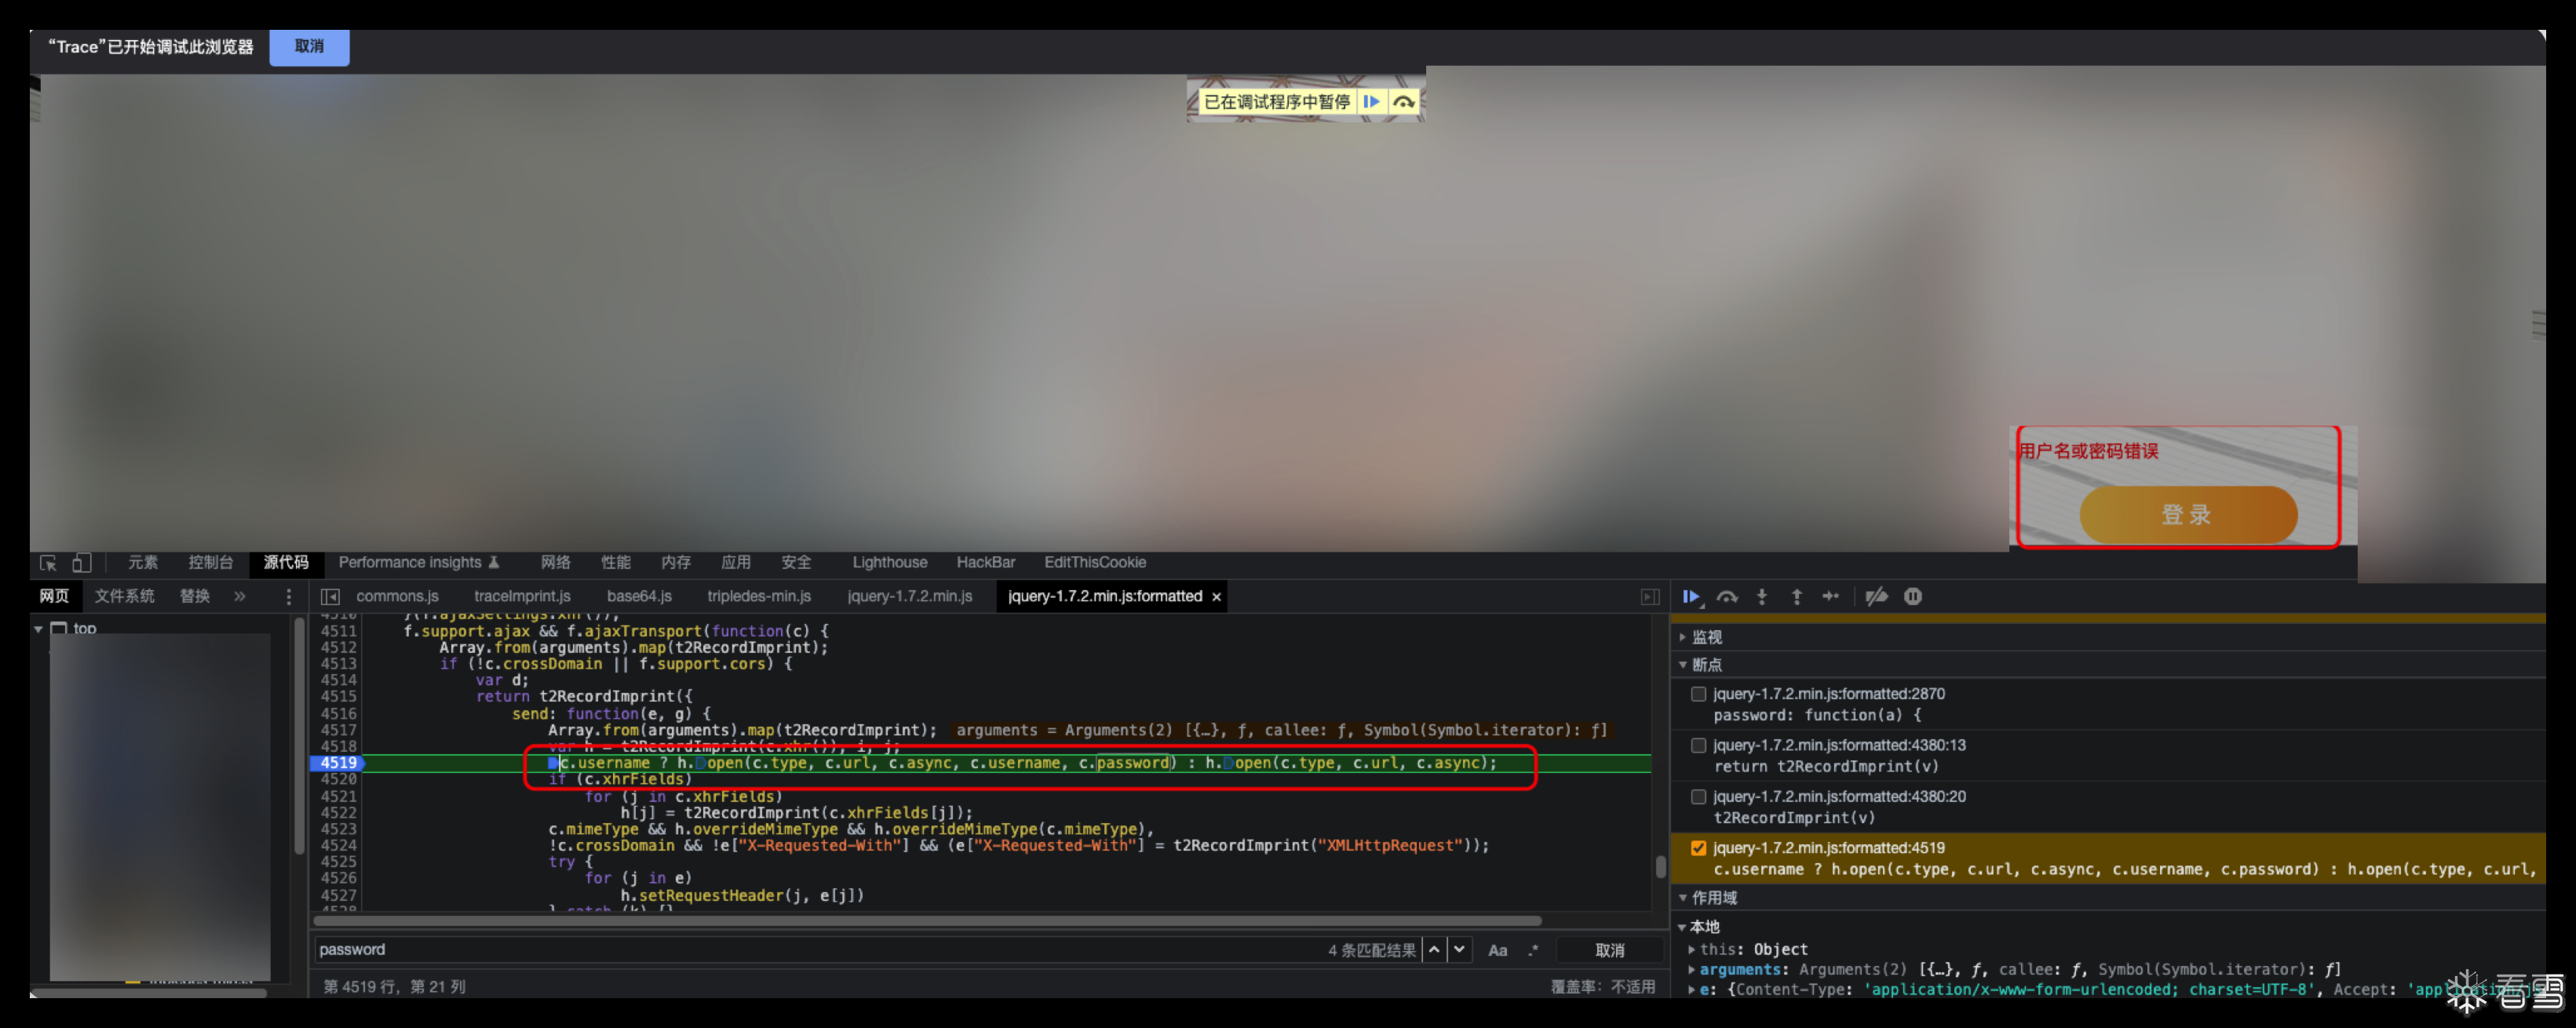Enable breakpoint at formatted:2870
This screenshot has width=2576, height=1028.
1698,694
